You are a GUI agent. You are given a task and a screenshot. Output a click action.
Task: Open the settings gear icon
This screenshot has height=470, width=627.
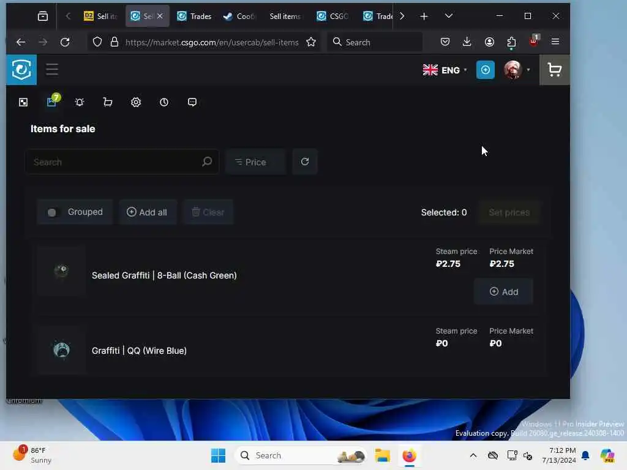point(136,102)
